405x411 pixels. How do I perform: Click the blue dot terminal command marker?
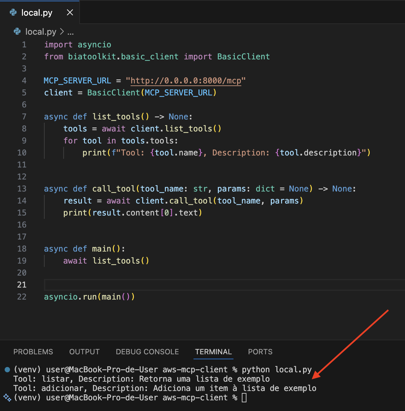[x=7, y=370]
